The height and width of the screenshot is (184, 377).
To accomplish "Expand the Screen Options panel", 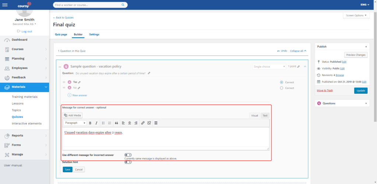I will pyautogui.click(x=356, y=15).
